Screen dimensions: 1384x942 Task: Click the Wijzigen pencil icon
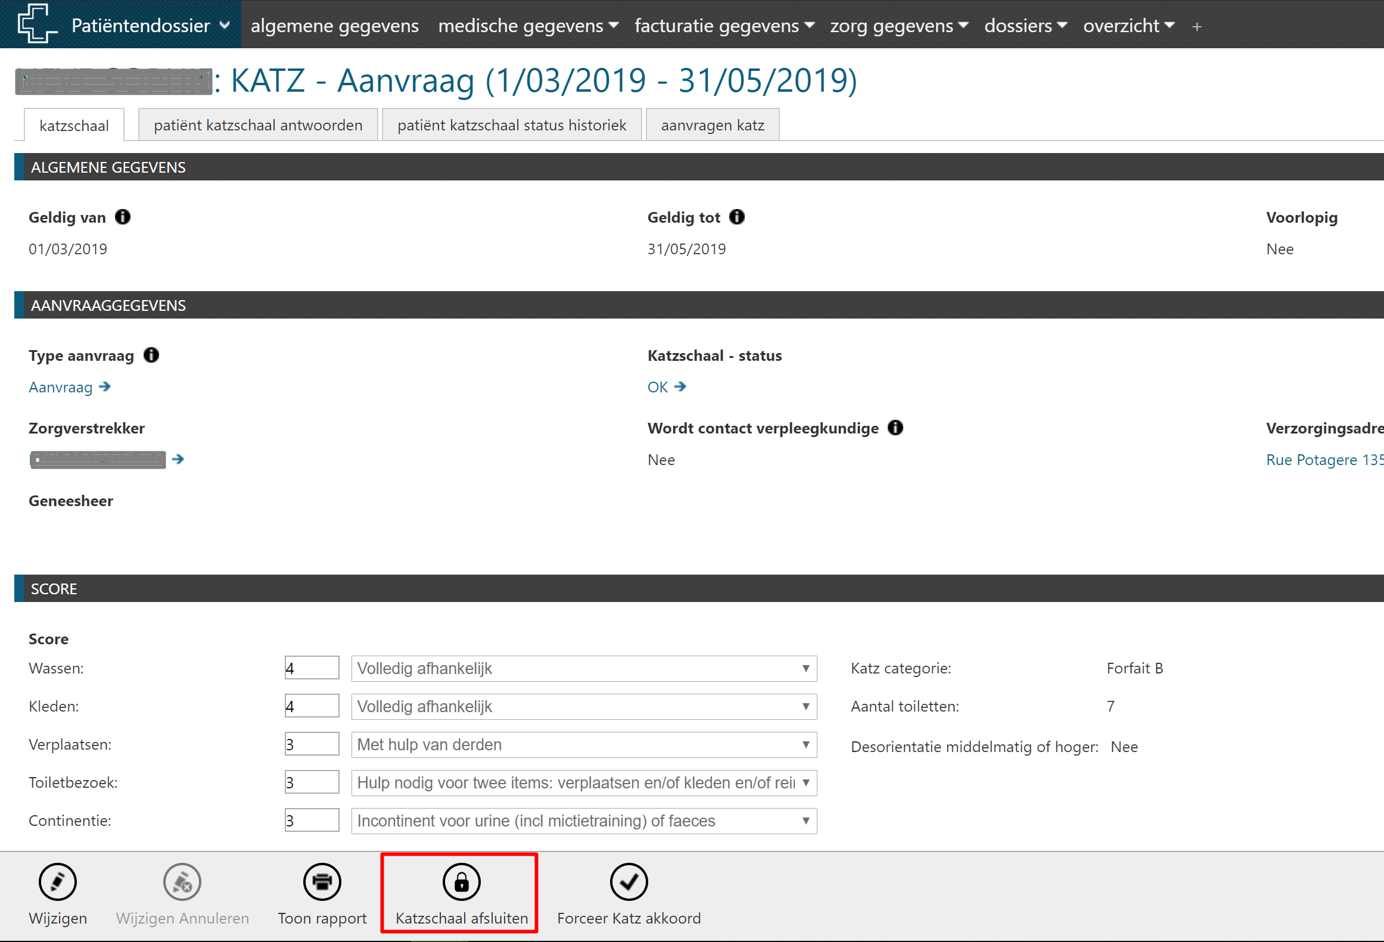coord(57,882)
